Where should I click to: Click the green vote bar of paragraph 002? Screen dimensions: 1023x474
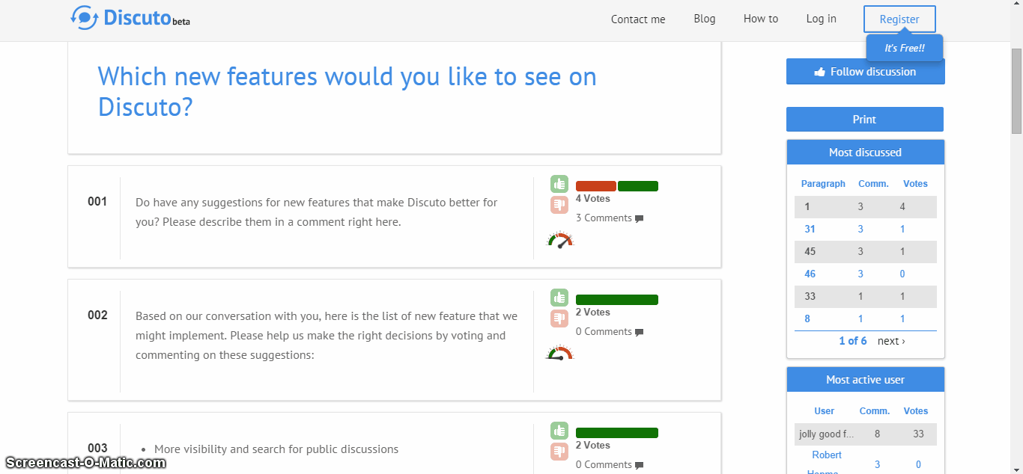point(617,300)
